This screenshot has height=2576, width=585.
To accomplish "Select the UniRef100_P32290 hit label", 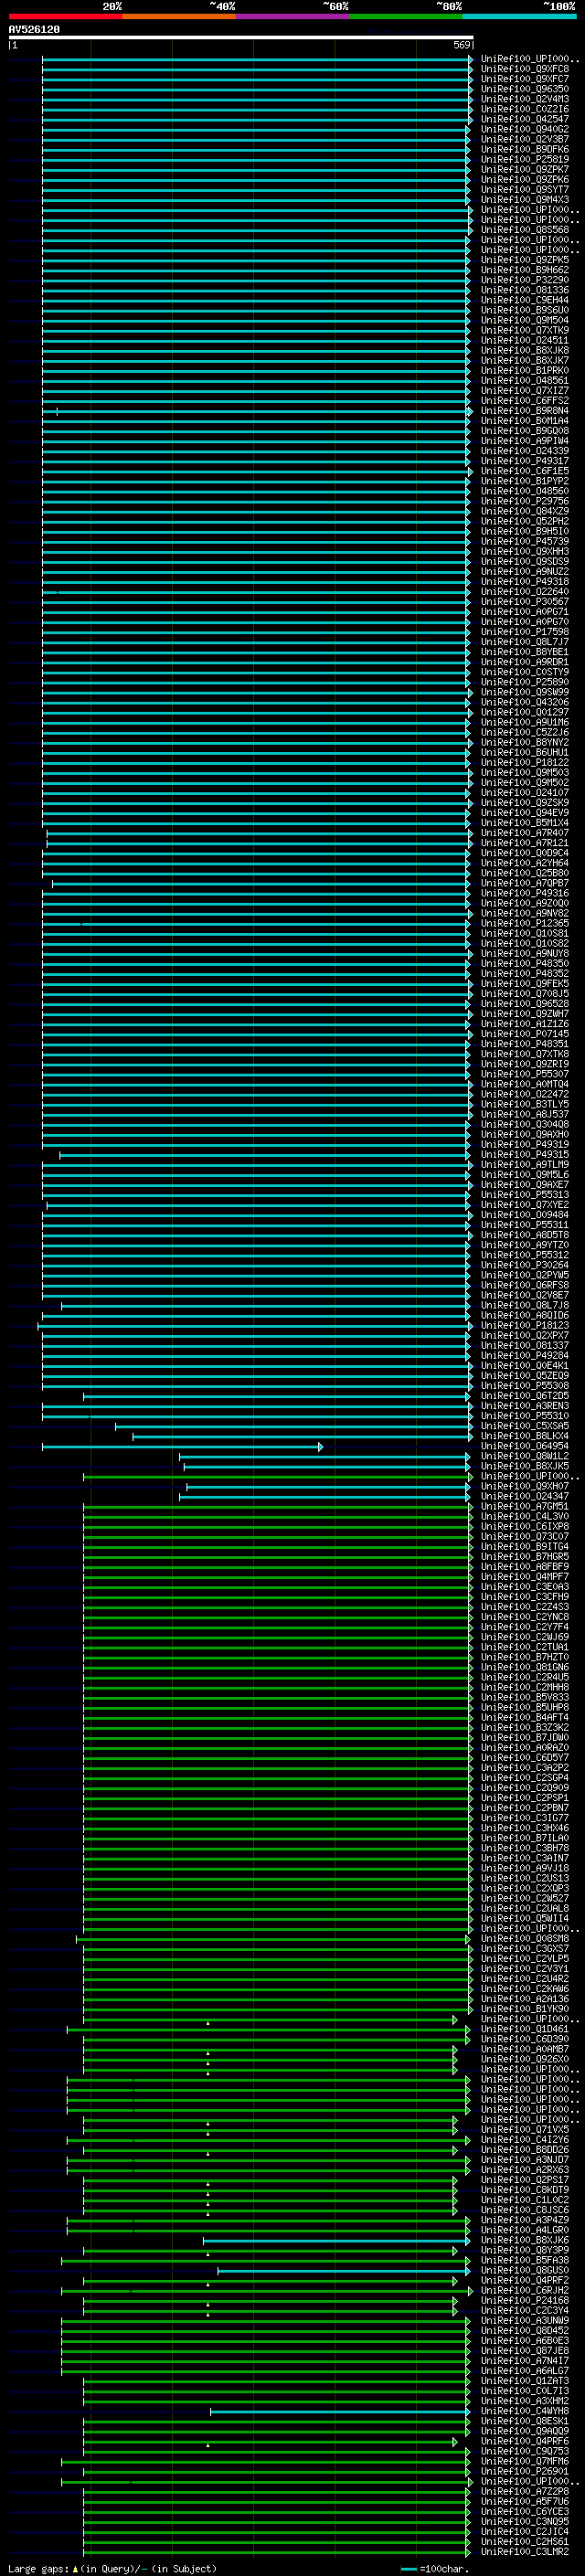I will tap(525, 280).
